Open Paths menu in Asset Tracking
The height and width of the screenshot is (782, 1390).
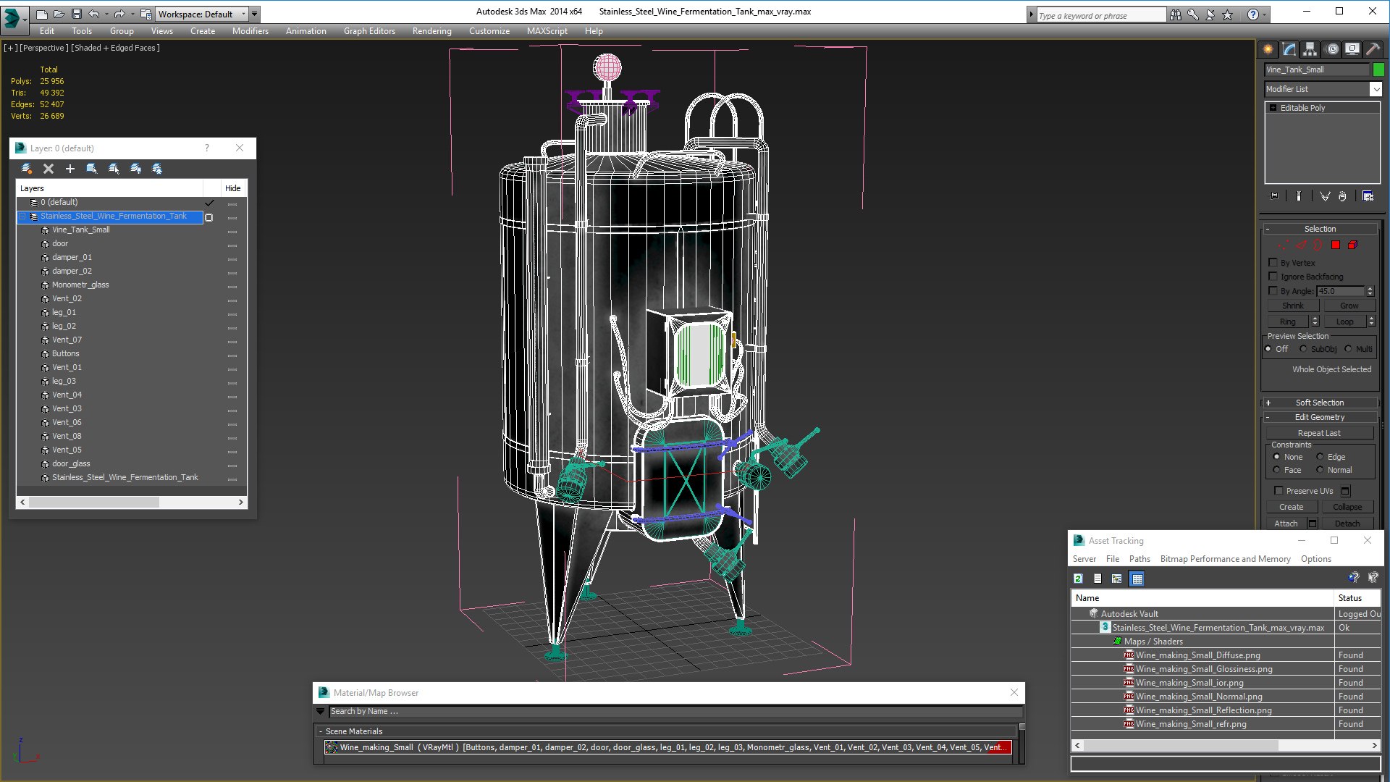[x=1140, y=559]
